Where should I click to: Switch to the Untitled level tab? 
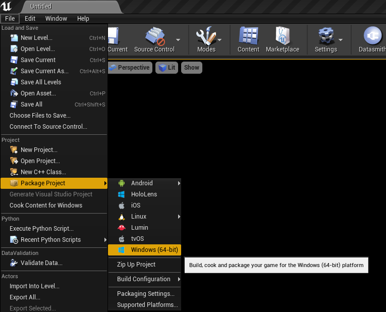tap(41, 7)
